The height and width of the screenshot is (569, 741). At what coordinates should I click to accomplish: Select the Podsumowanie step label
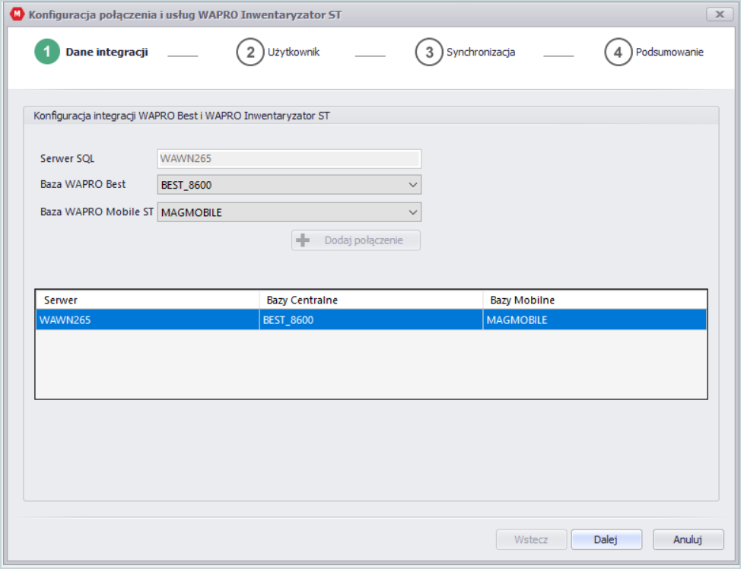click(x=669, y=52)
